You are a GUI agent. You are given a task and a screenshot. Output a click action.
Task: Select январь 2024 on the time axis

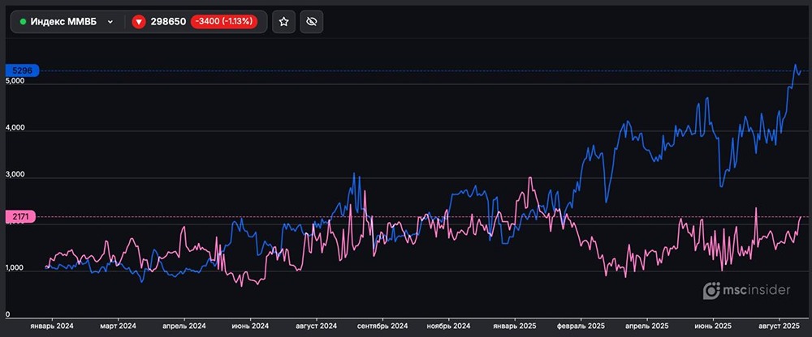pos(53,325)
